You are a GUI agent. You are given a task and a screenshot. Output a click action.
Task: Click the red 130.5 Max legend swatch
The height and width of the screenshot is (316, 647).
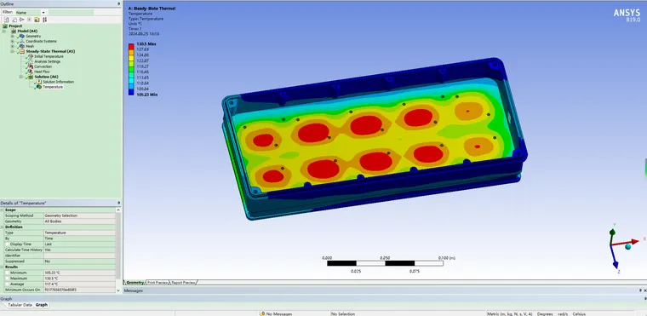tap(131, 46)
